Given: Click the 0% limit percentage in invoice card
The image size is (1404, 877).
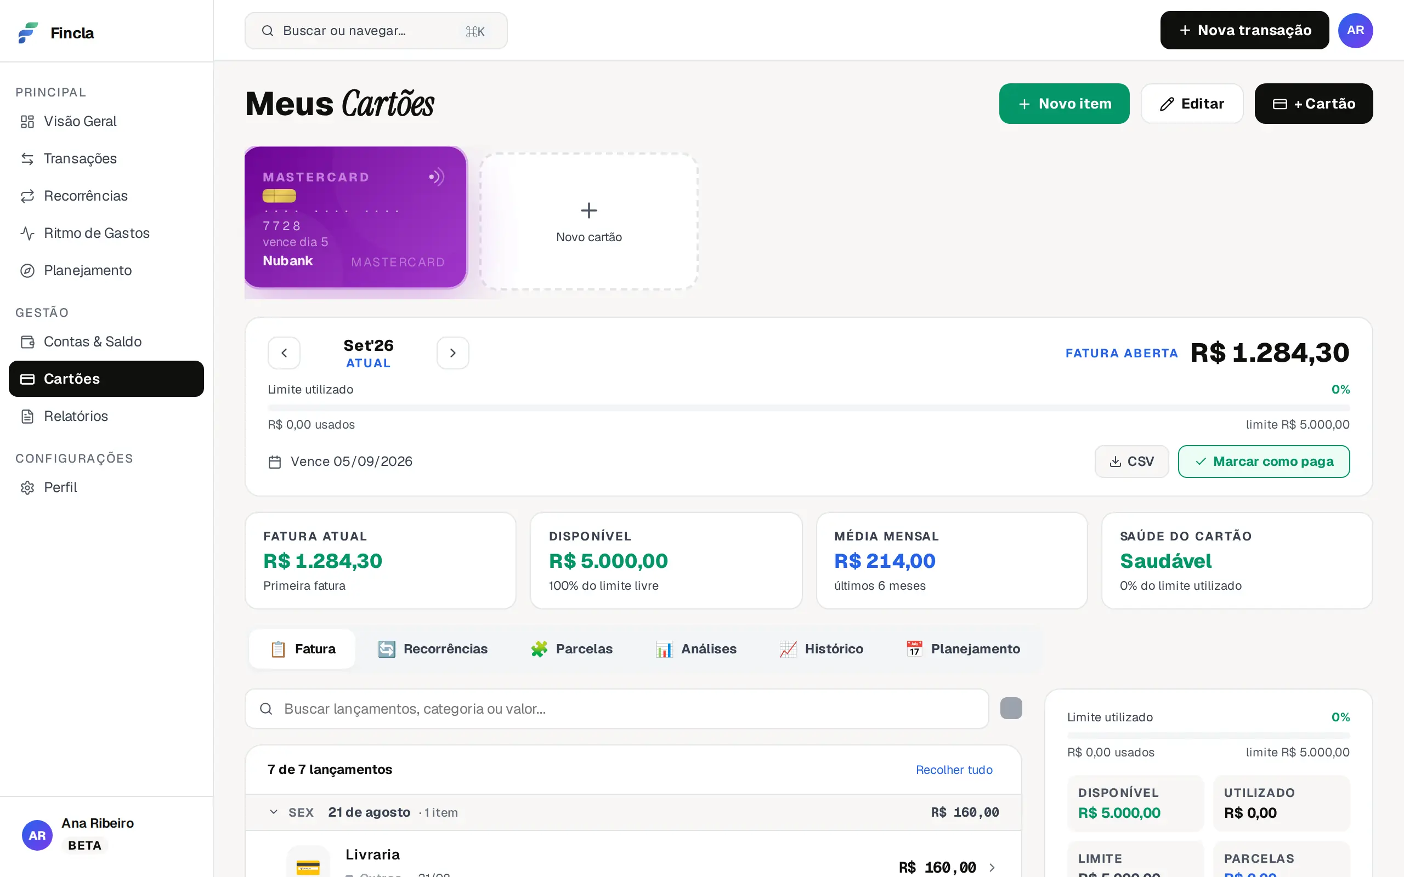Looking at the screenshot, I should [1340, 389].
